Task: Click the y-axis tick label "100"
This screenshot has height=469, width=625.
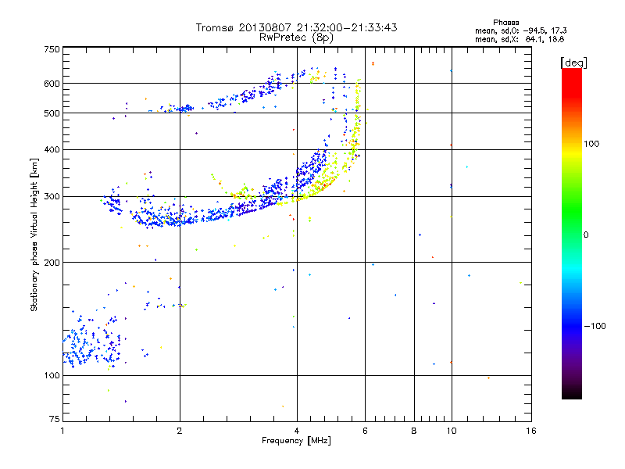Action: (52, 376)
